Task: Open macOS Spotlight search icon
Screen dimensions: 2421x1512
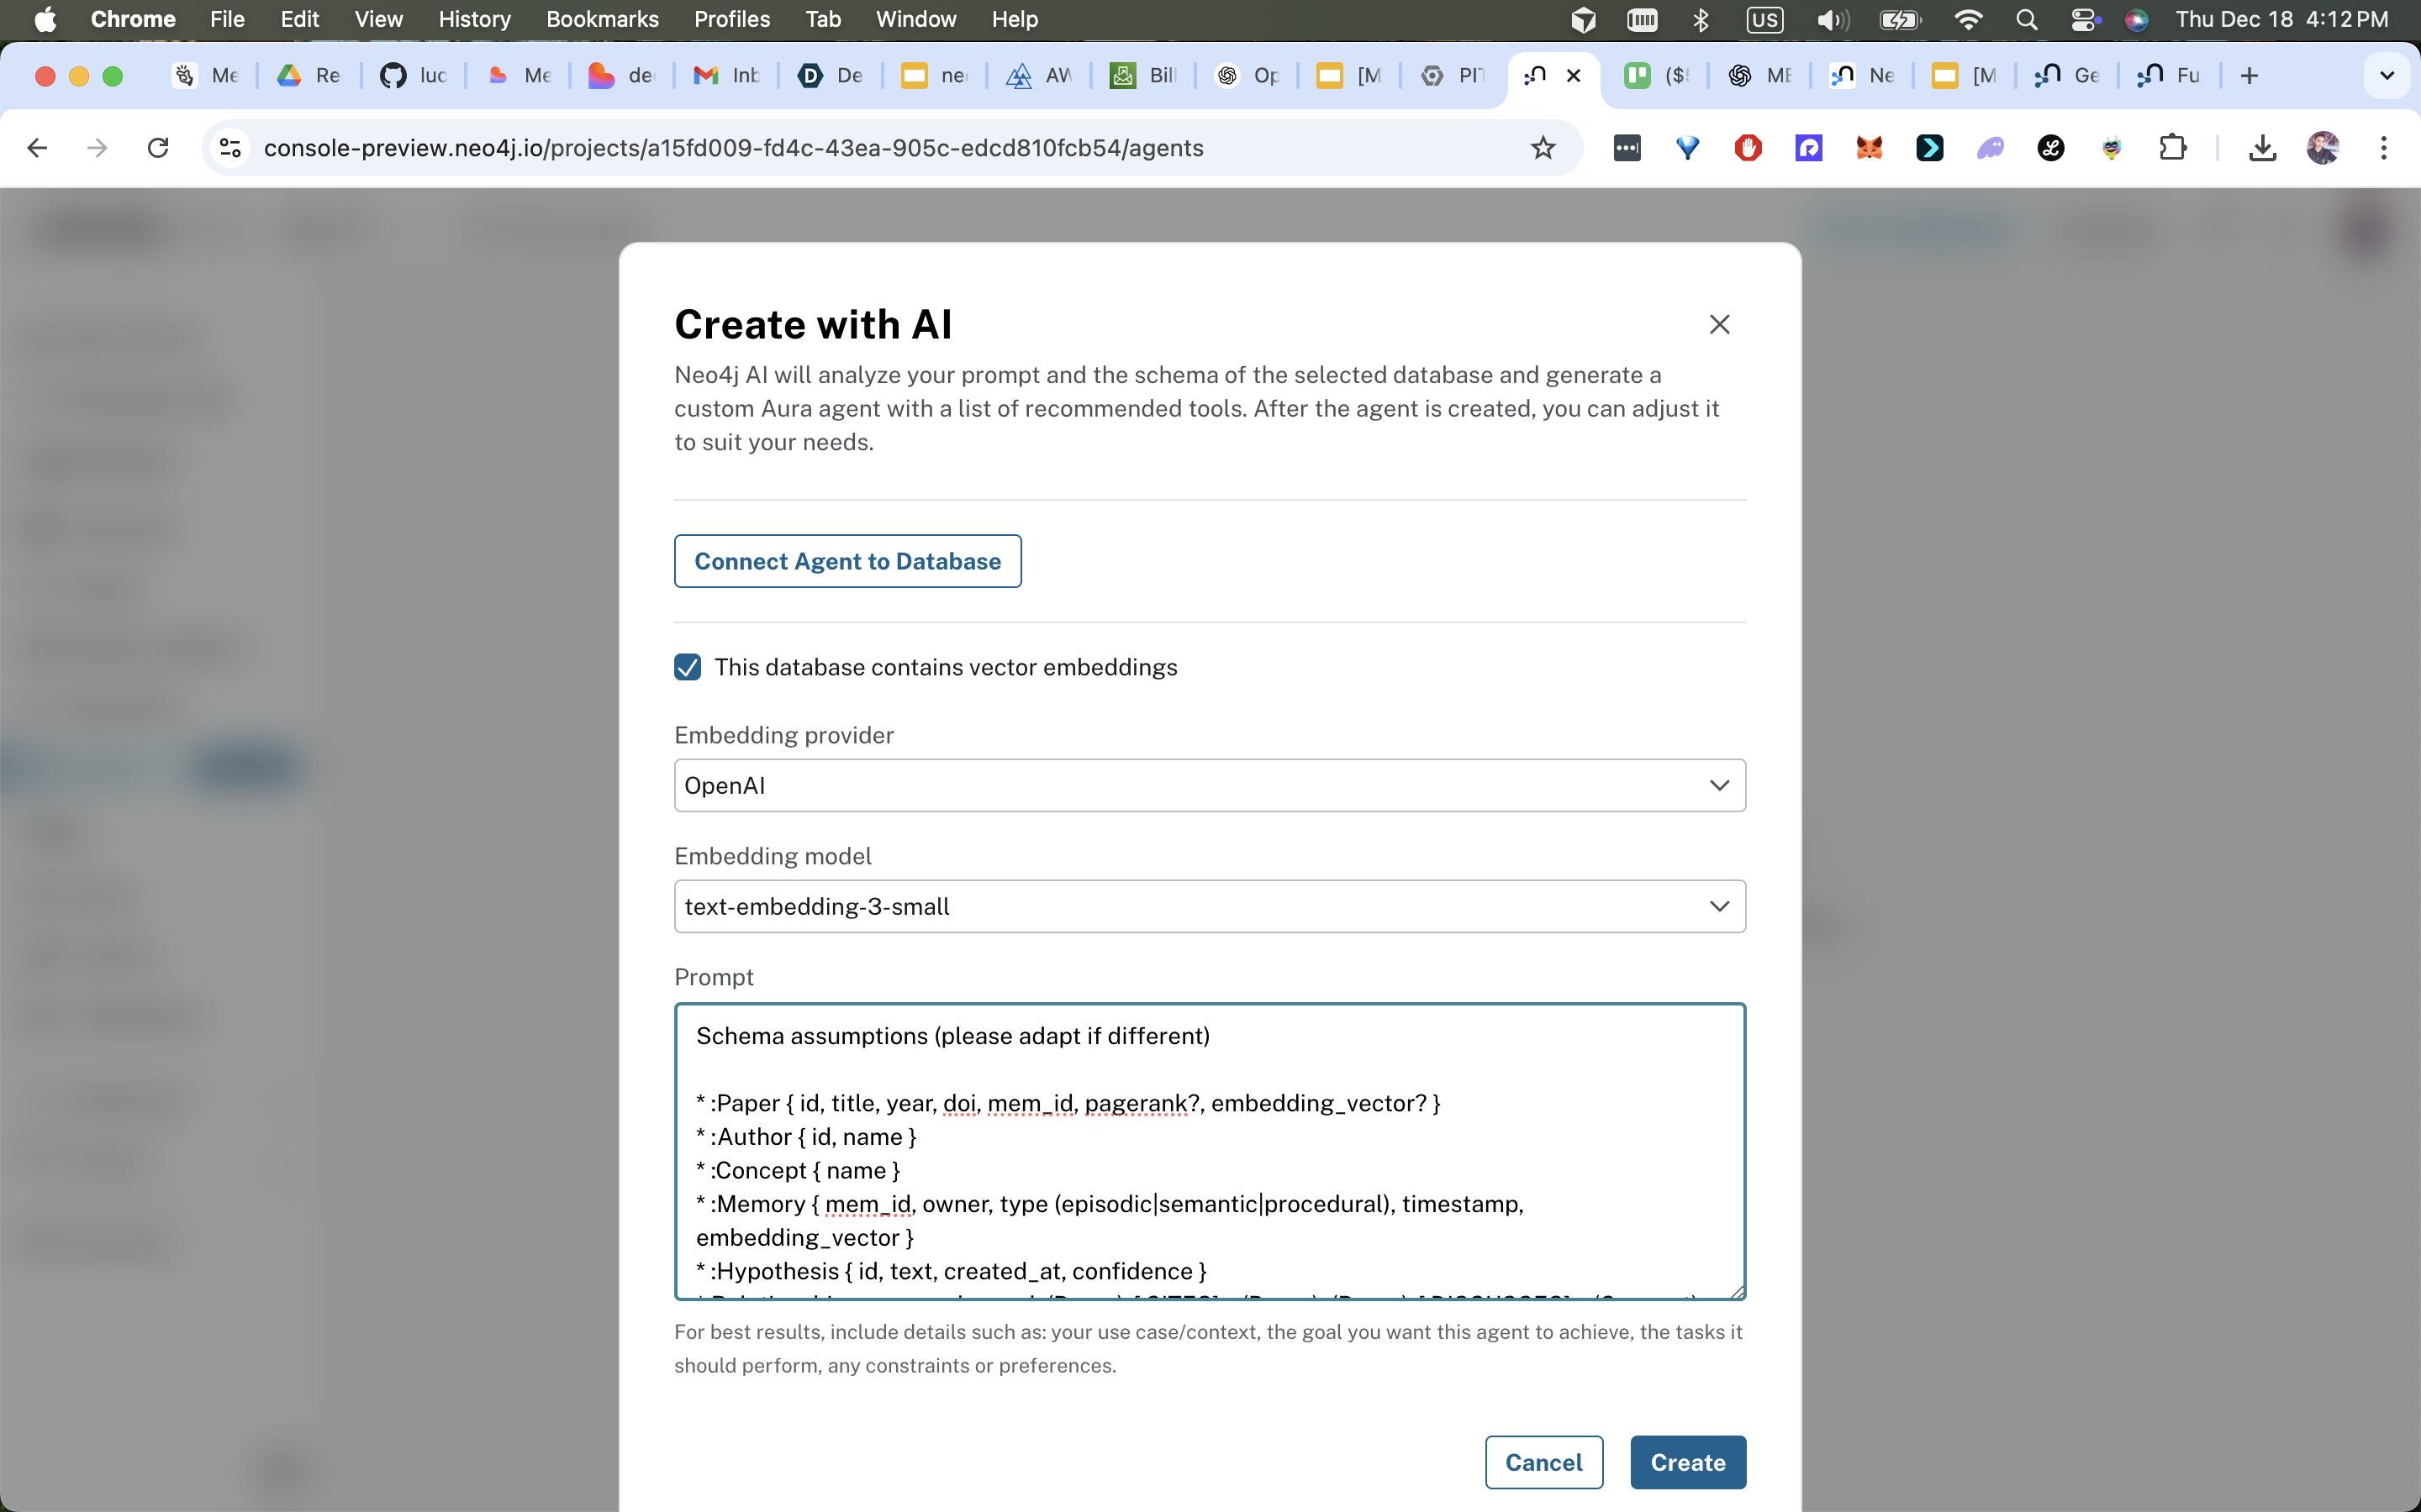Action: point(2027,19)
